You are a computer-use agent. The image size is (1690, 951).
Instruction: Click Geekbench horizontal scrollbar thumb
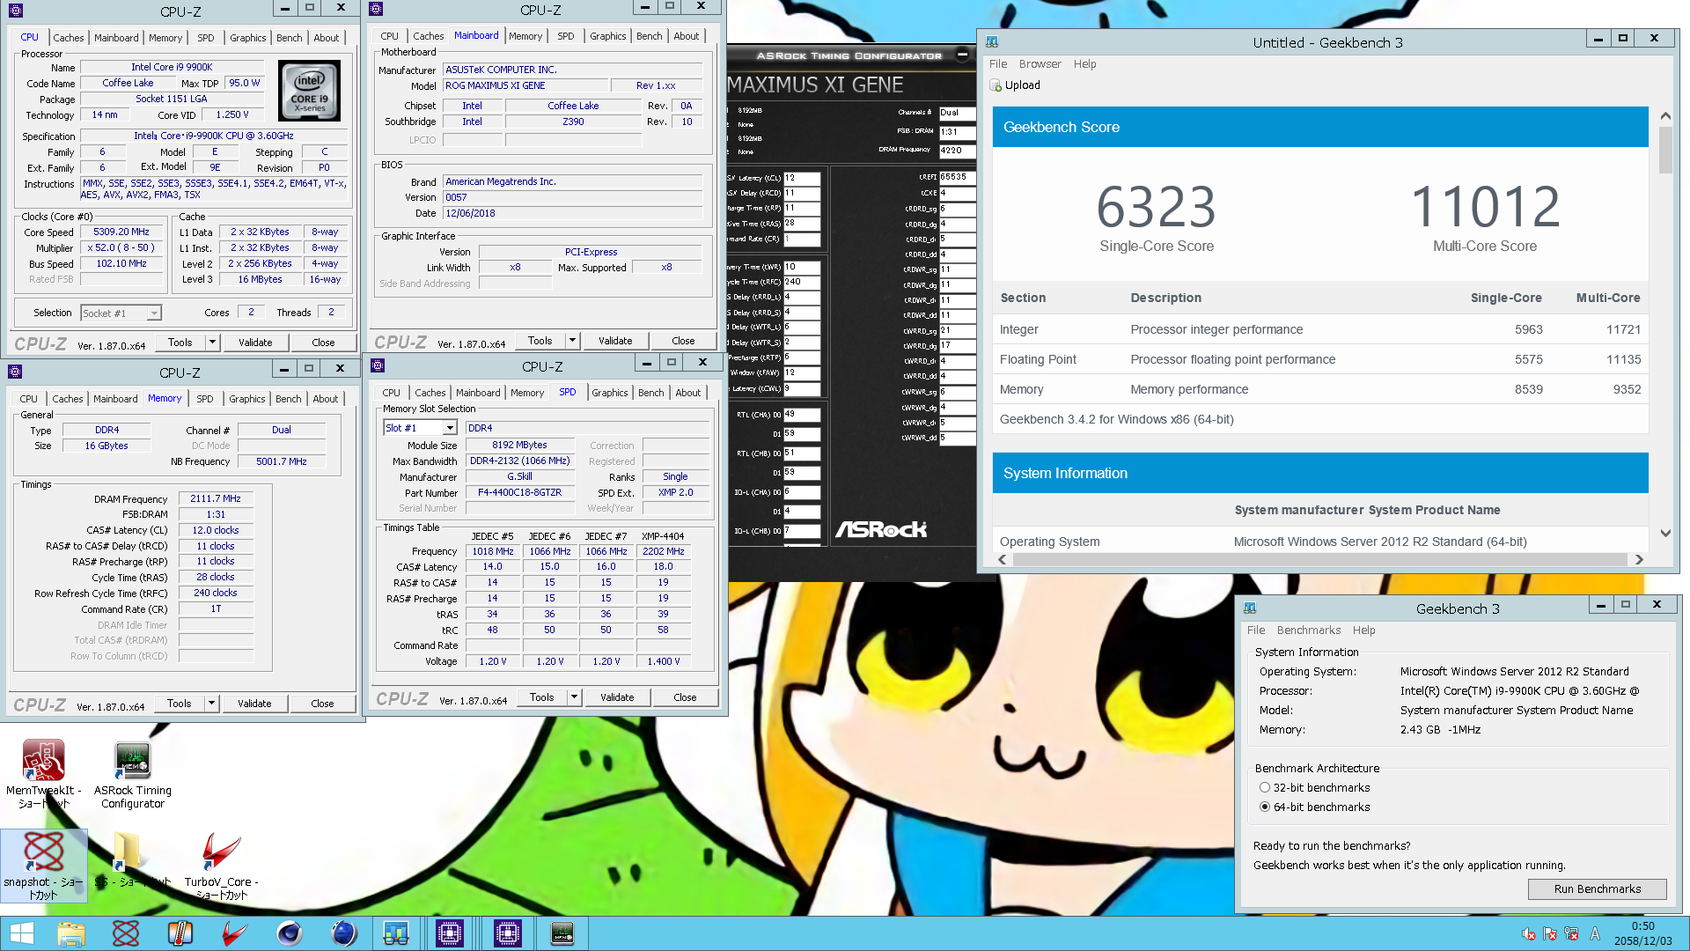1320,560
